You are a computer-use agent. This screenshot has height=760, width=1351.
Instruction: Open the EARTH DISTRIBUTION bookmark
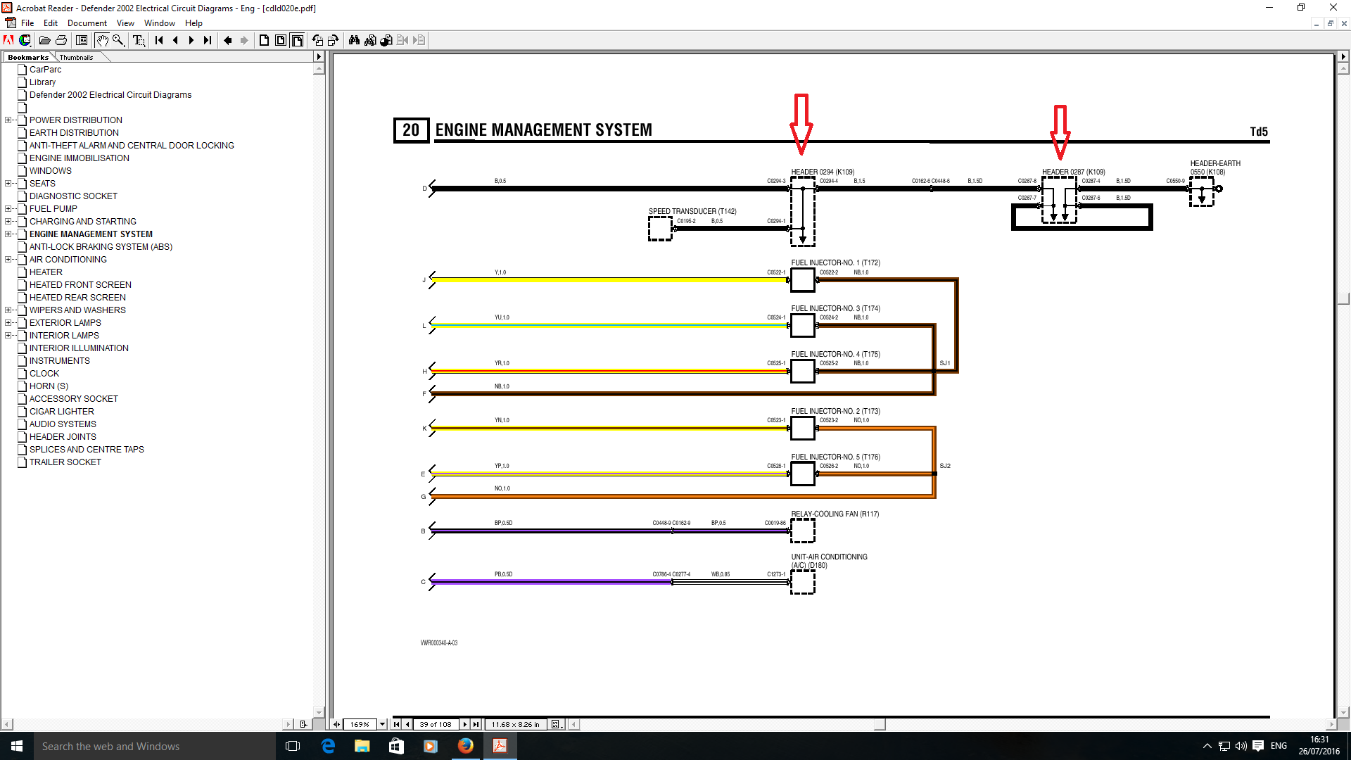coord(74,133)
